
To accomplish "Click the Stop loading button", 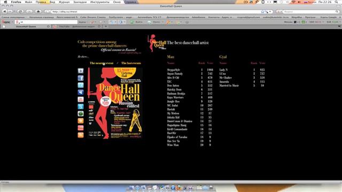I will coord(29,11).
